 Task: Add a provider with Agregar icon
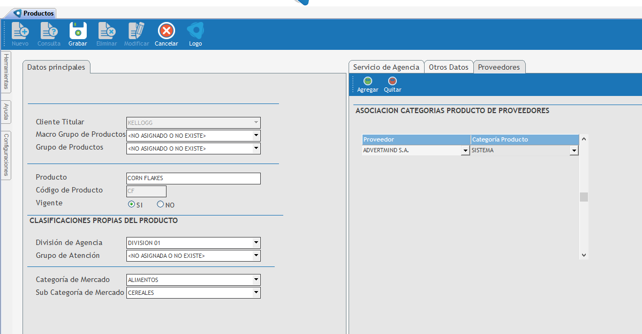(367, 81)
